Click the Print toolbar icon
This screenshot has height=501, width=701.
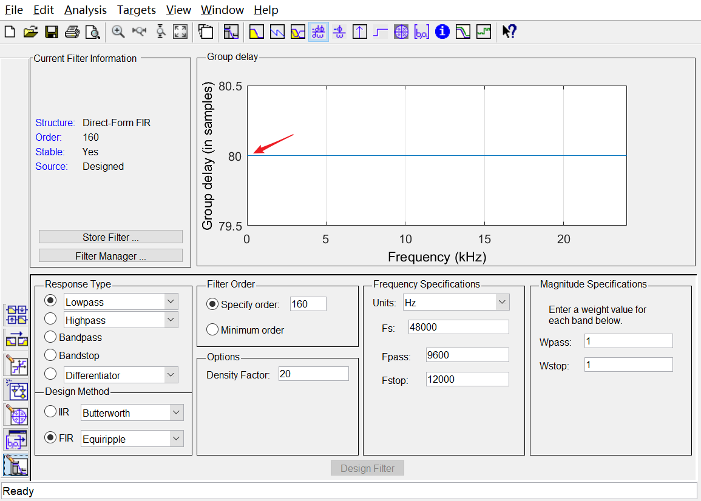click(72, 32)
